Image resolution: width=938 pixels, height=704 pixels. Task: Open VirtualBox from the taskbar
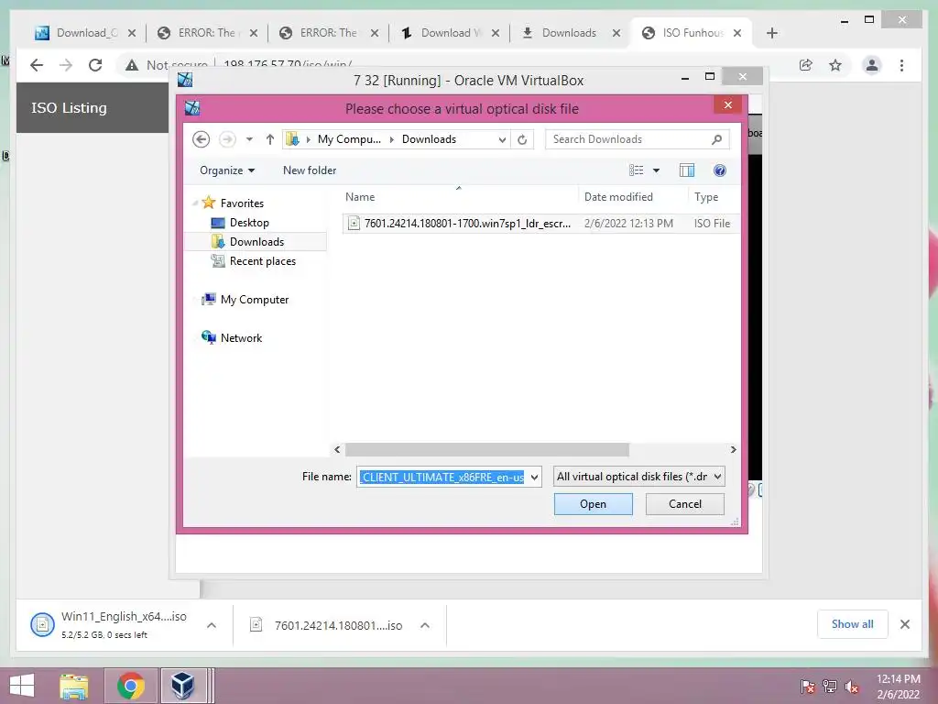coord(183,686)
